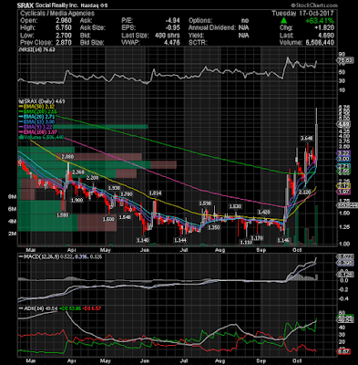Click the Prev Close value 2.870
Screen dimensions: 358x365
click(x=64, y=43)
